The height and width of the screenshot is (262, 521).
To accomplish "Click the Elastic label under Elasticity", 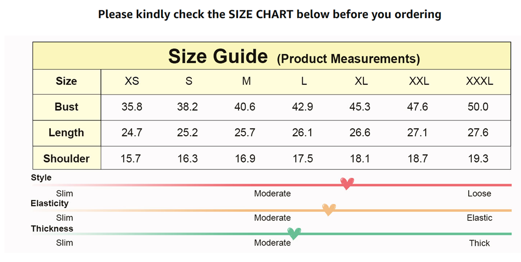I will (479, 218).
